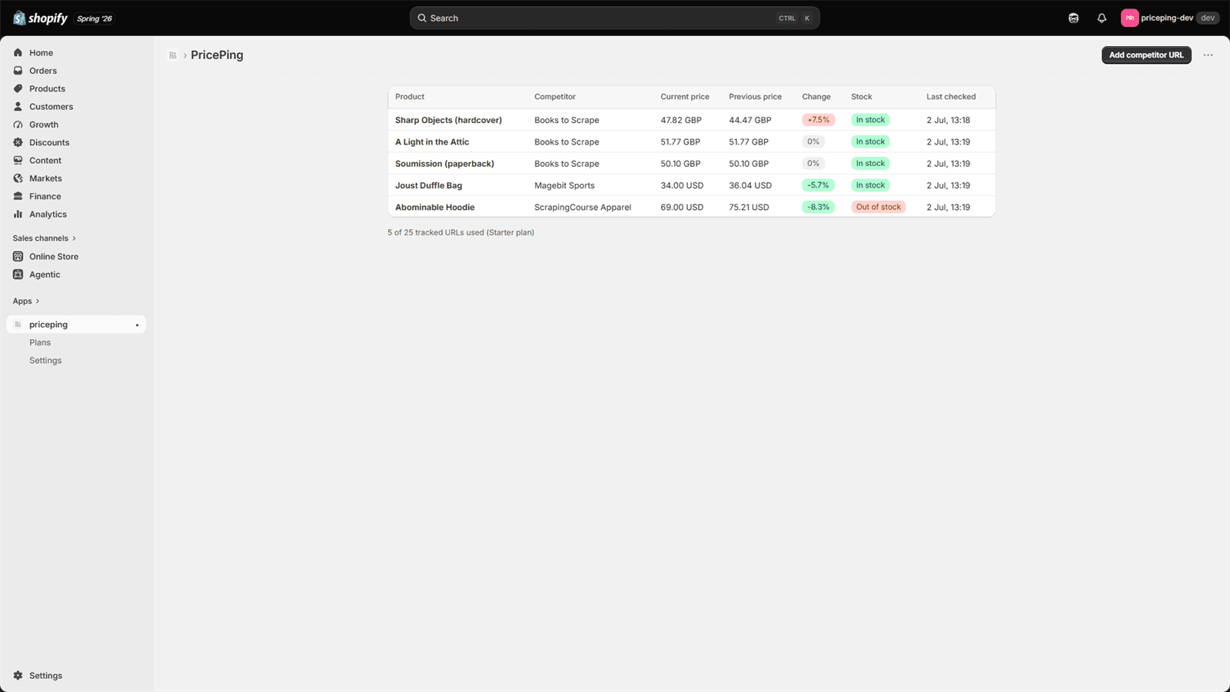Screen dimensions: 1230x692
Task: Click the Product column header
Action: tap(410, 97)
